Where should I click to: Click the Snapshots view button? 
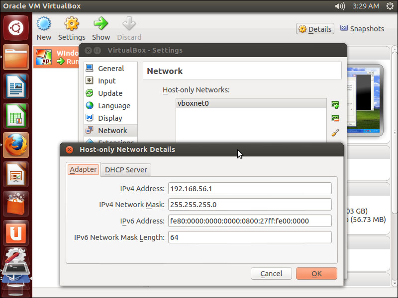[362, 29]
